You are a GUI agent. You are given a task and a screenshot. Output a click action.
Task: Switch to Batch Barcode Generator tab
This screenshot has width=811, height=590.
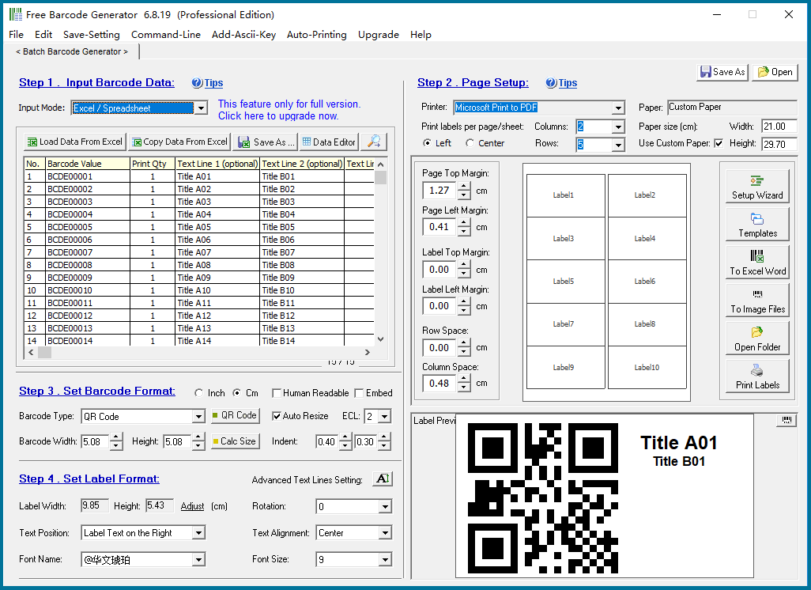pyautogui.click(x=71, y=51)
